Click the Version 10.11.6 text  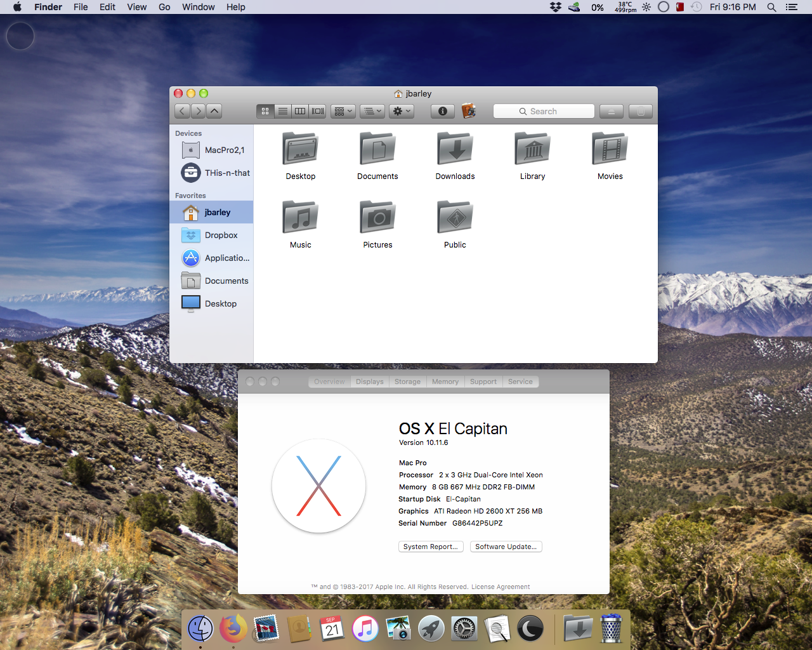click(424, 442)
